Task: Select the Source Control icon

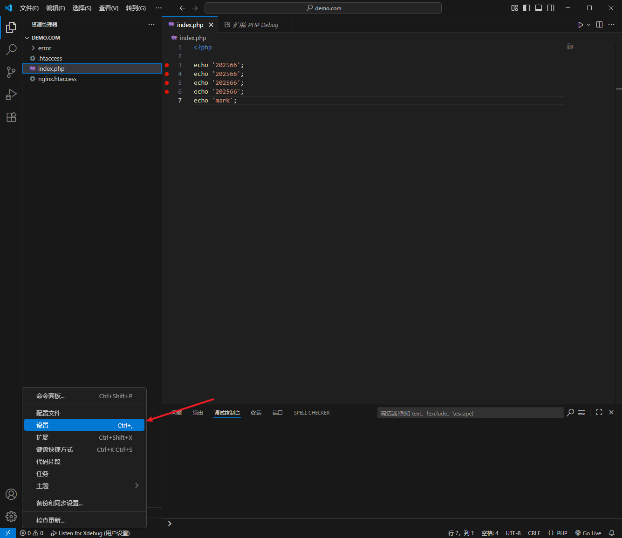Action: pos(11,72)
